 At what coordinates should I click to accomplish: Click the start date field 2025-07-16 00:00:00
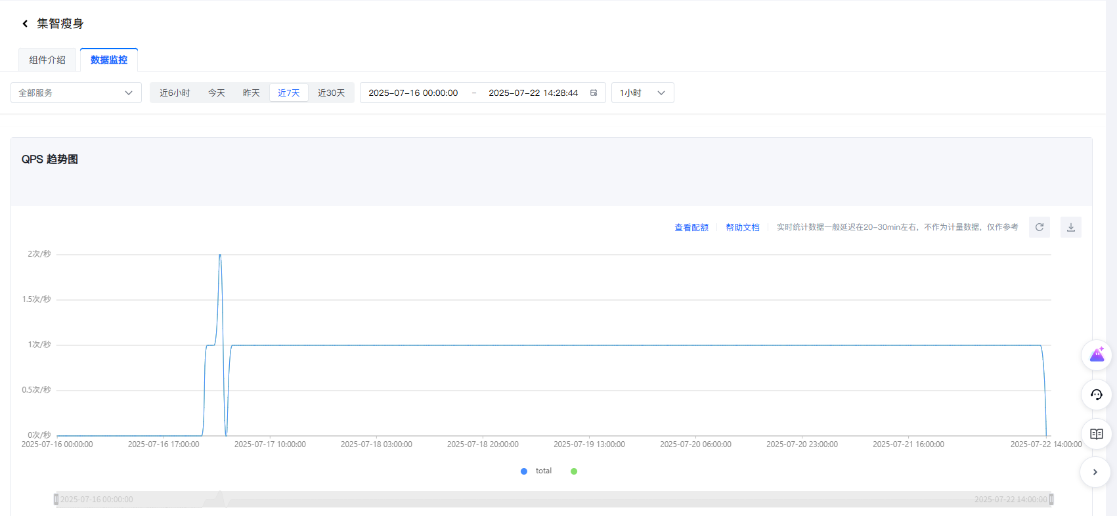(413, 93)
